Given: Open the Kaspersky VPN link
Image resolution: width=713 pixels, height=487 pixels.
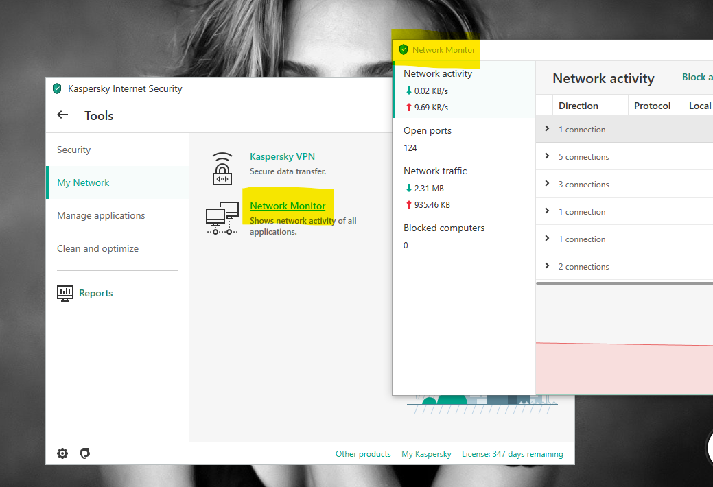Looking at the screenshot, I should pyautogui.click(x=282, y=156).
